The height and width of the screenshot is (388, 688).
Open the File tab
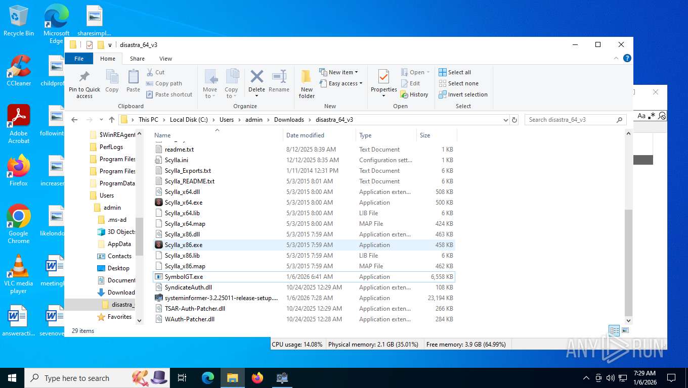(79, 59)
